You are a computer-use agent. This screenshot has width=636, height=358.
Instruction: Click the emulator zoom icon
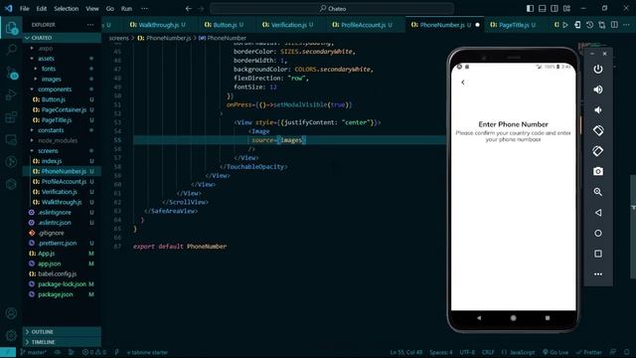pyautogui.click(x=598, y=192)
